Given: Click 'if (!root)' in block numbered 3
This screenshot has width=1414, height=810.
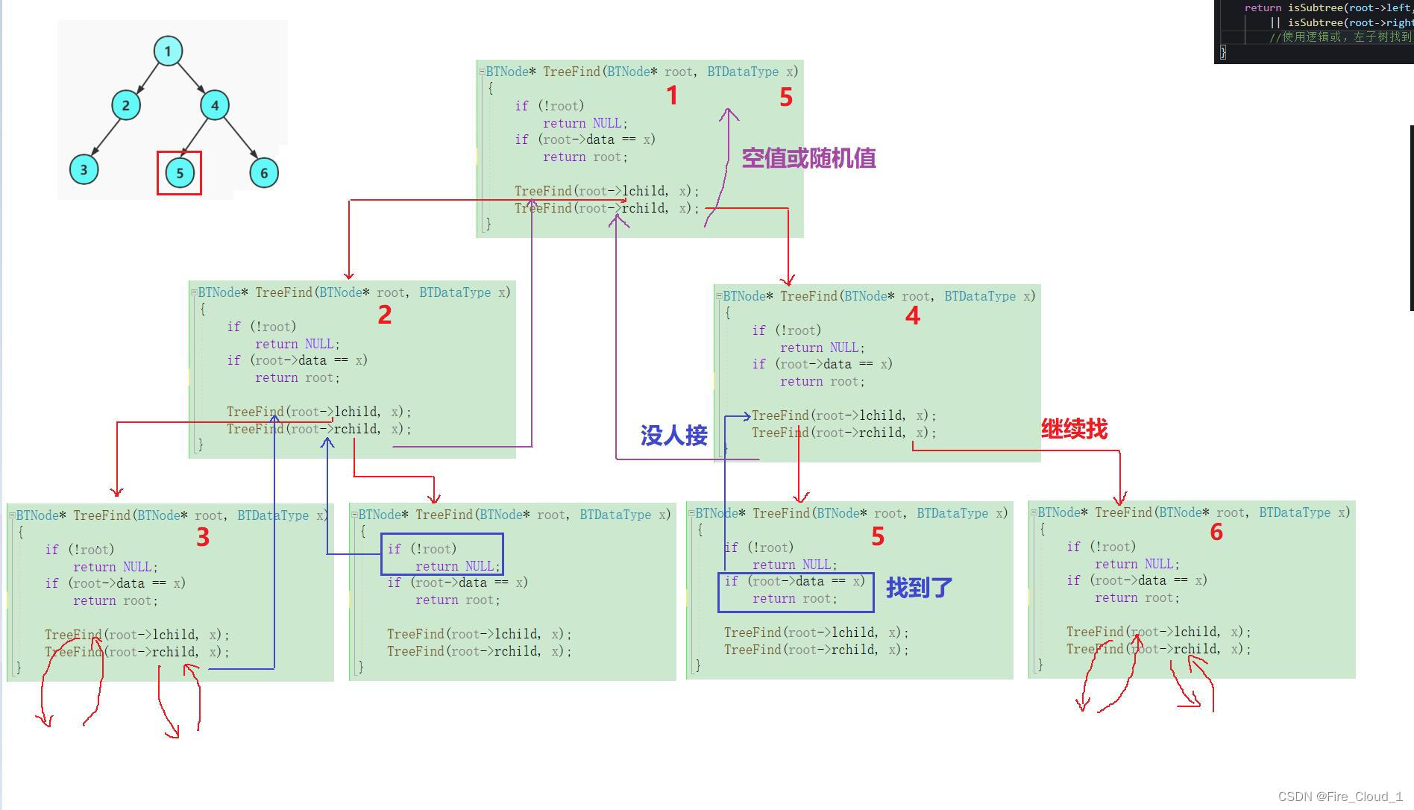Looking at the screenshot, I should tap(80, 550).
